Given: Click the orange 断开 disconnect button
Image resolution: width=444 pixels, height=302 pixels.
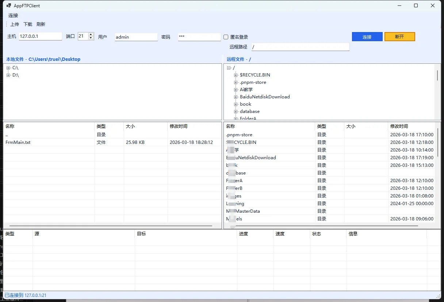Looking at the screenshot, I should 399,37.
